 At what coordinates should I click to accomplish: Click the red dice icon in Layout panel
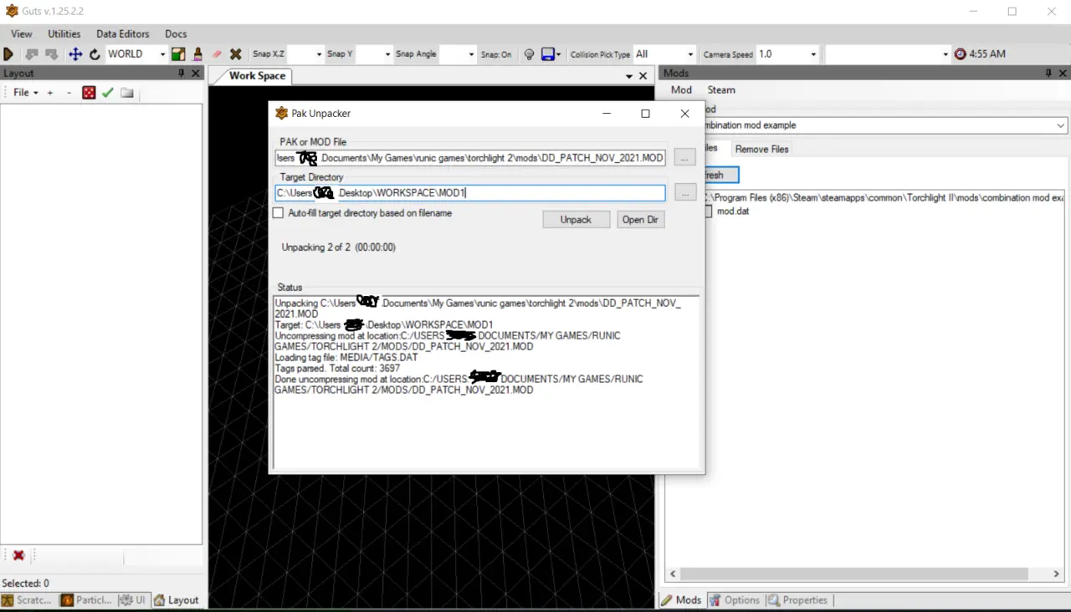click(x=89, y=92)
